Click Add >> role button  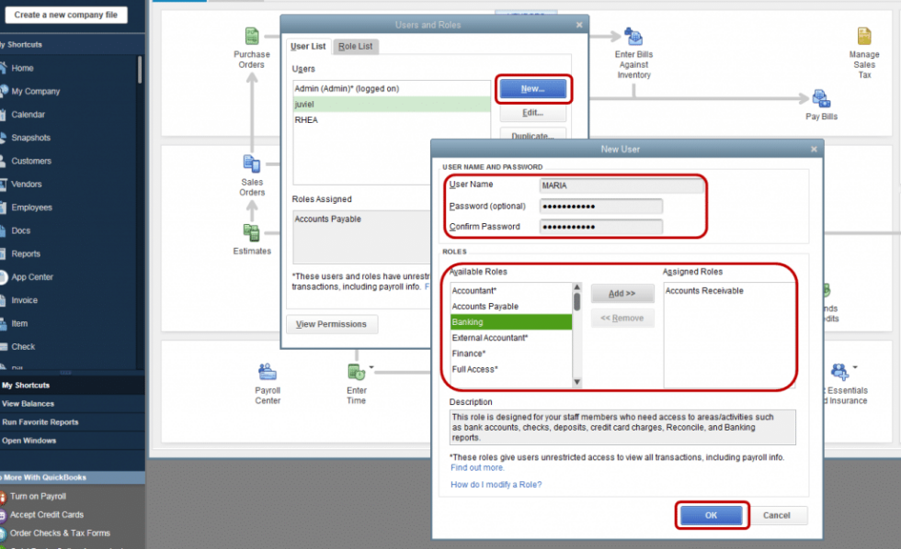click(x=622, y=293)
